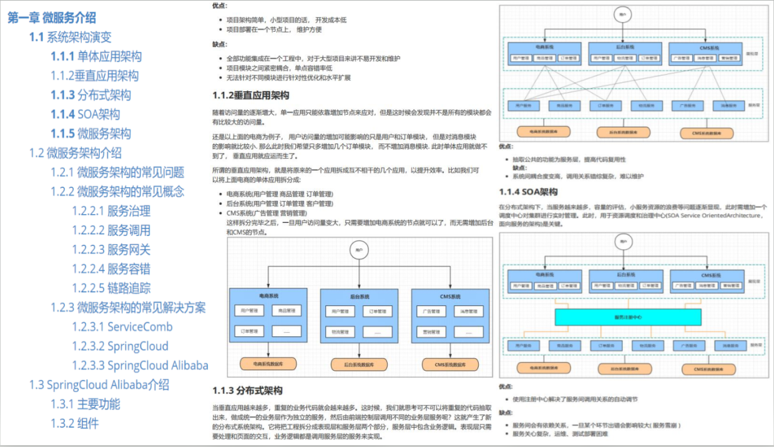Open outline entry 1.1.5 微服务架构
This screenshot has width=774, height=447.
pos(91,134)
